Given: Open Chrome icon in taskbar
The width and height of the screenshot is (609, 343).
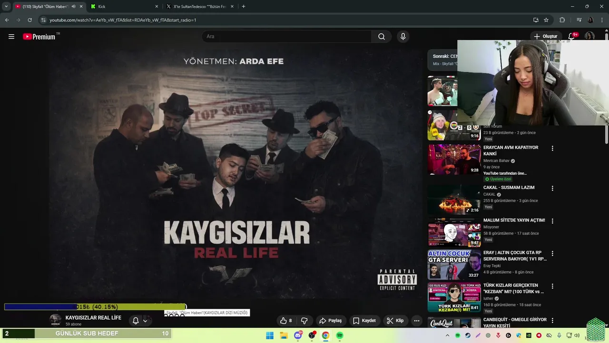Looking at the screenshot, I should [325, 335].
